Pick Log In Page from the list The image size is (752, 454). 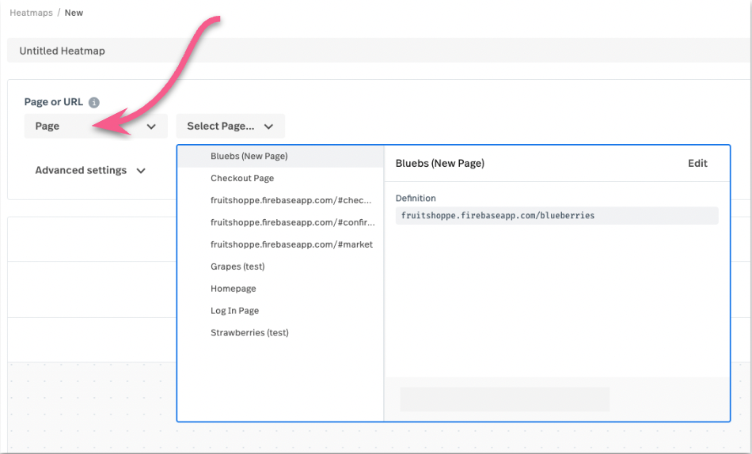click(234, 311)
